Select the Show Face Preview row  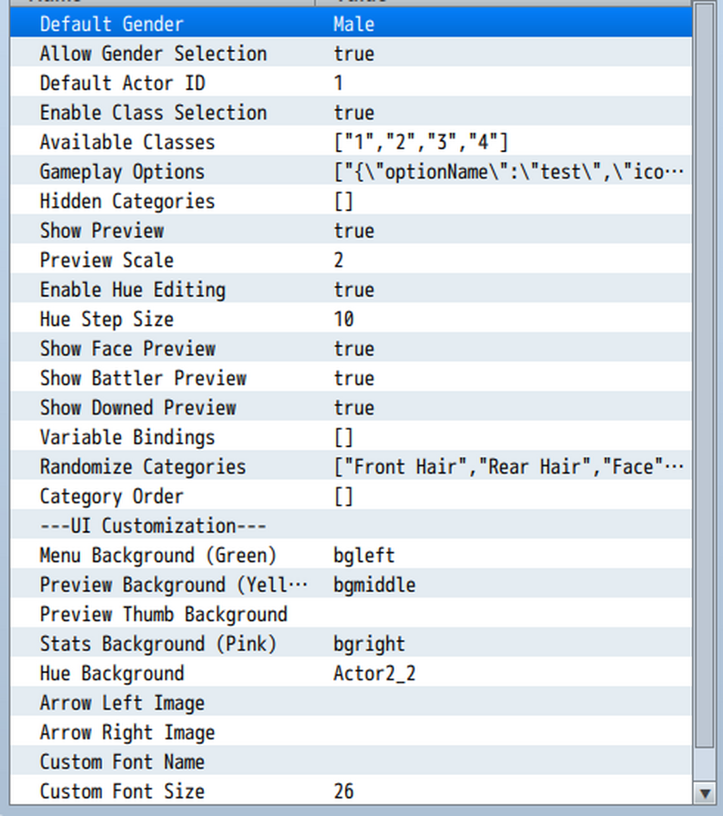tap(351, 348)
